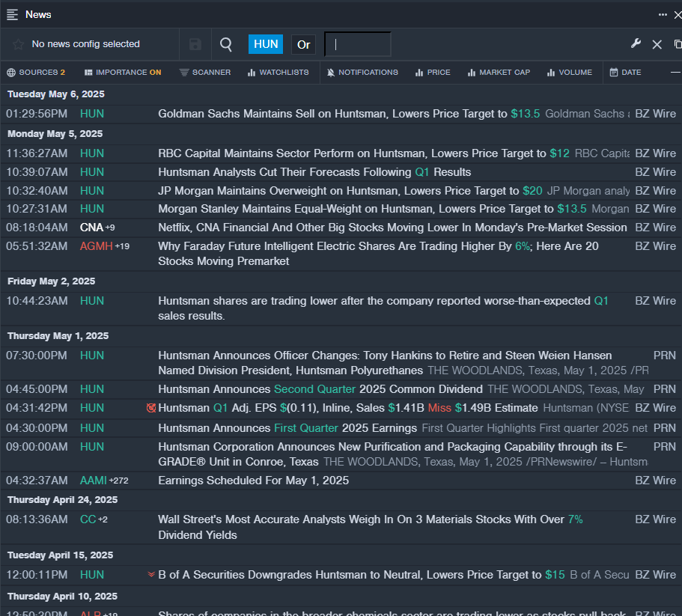Open the Market Cap filter
The image size is (682, 616).
click(x=499, y=73)
